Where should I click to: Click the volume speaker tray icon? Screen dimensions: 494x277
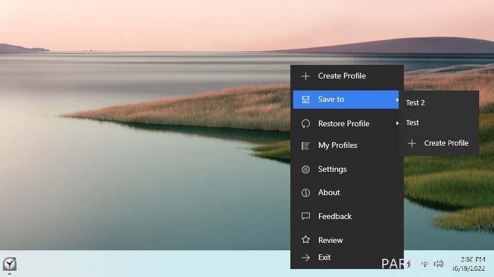pos(438,264)
